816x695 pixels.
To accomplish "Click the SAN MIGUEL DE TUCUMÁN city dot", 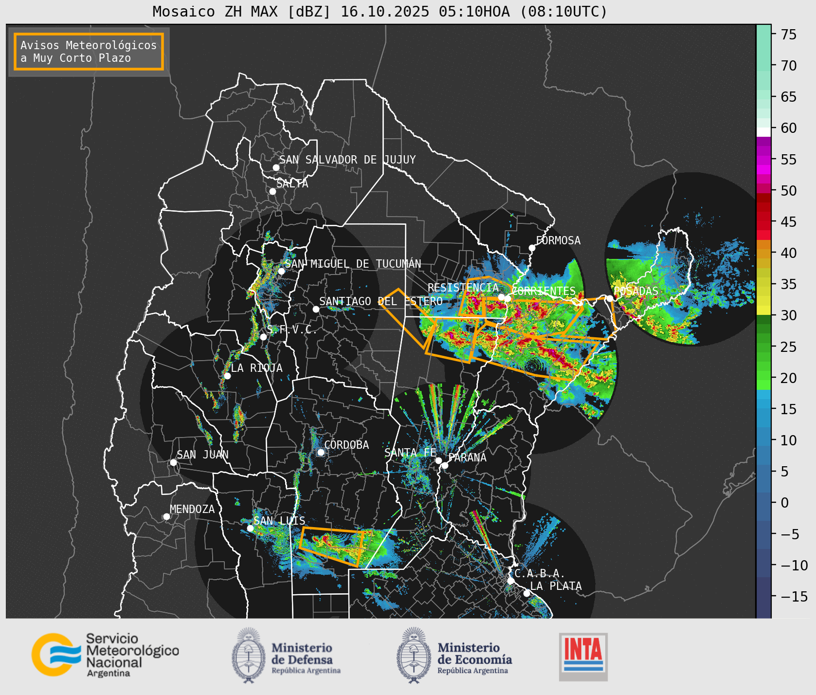I will click(x=281, y=271).
